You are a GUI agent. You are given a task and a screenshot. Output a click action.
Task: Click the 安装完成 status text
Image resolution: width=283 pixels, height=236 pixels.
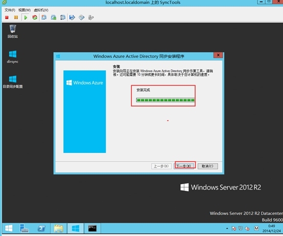(x=143, y=90)
